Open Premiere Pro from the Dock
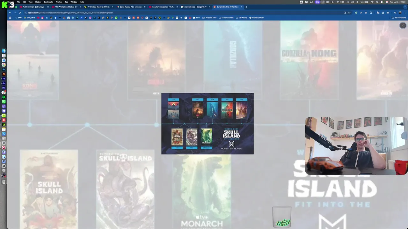 point(4,79)
